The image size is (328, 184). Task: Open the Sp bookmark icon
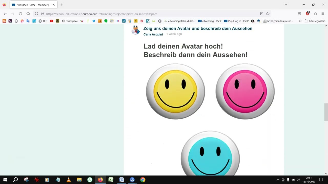click(57, 21)
